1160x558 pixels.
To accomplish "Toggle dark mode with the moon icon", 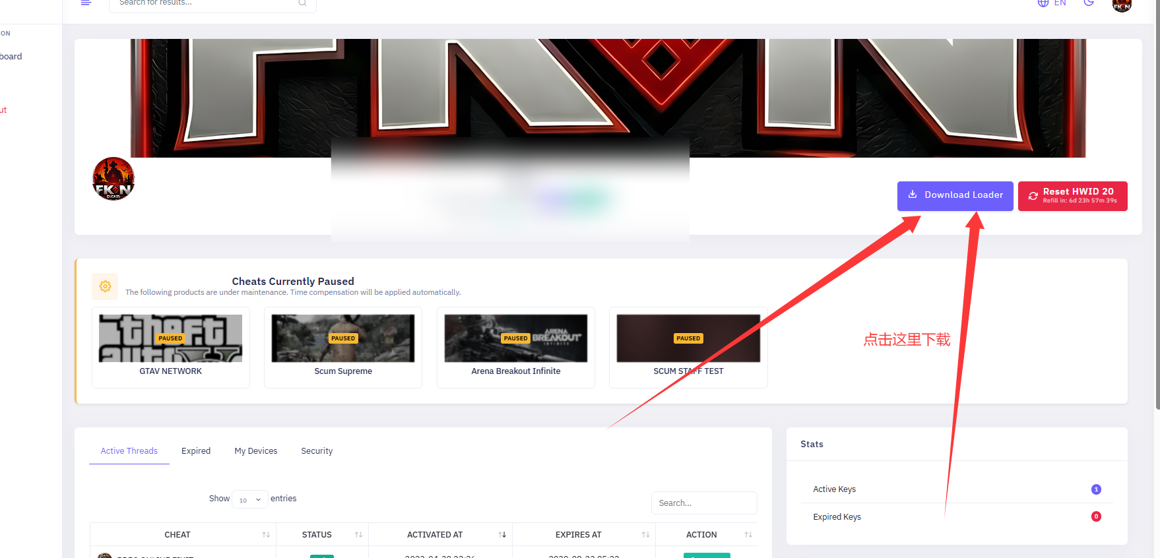I will [x=1089, y=3].
